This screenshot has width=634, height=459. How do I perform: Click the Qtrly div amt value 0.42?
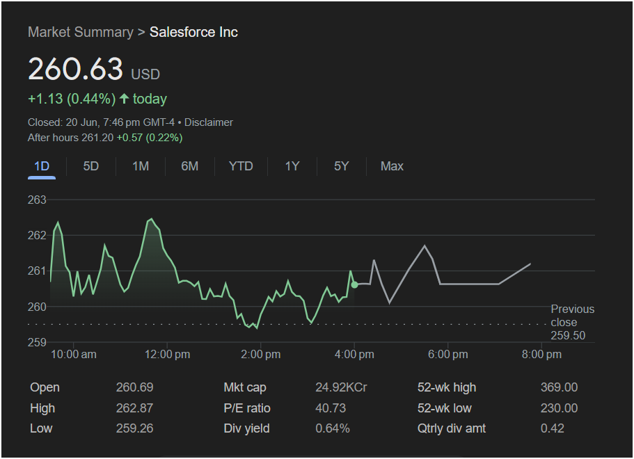pyautogui.click(x=553, y=428)
